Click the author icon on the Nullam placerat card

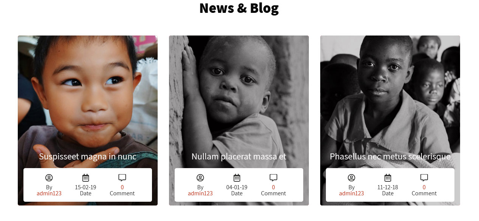pos(200,178)
